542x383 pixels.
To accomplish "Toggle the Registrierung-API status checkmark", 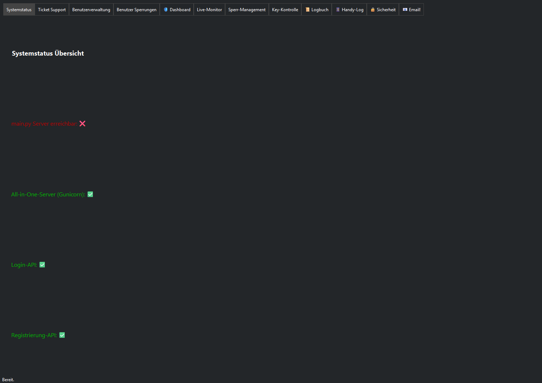I will [62, 335].
